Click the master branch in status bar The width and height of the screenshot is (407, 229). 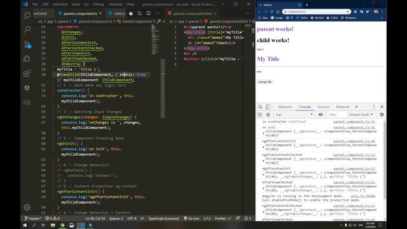coord(32,218)
